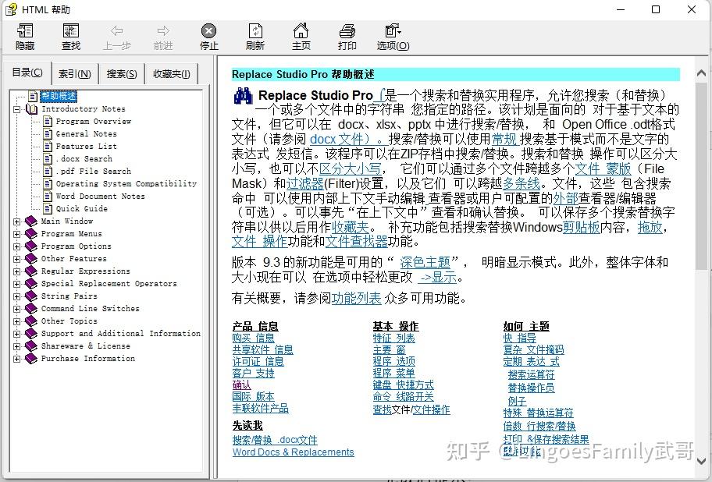Click open book icon for Introductory Notes
The image size is (712, 482).
(x=32, y=109)
